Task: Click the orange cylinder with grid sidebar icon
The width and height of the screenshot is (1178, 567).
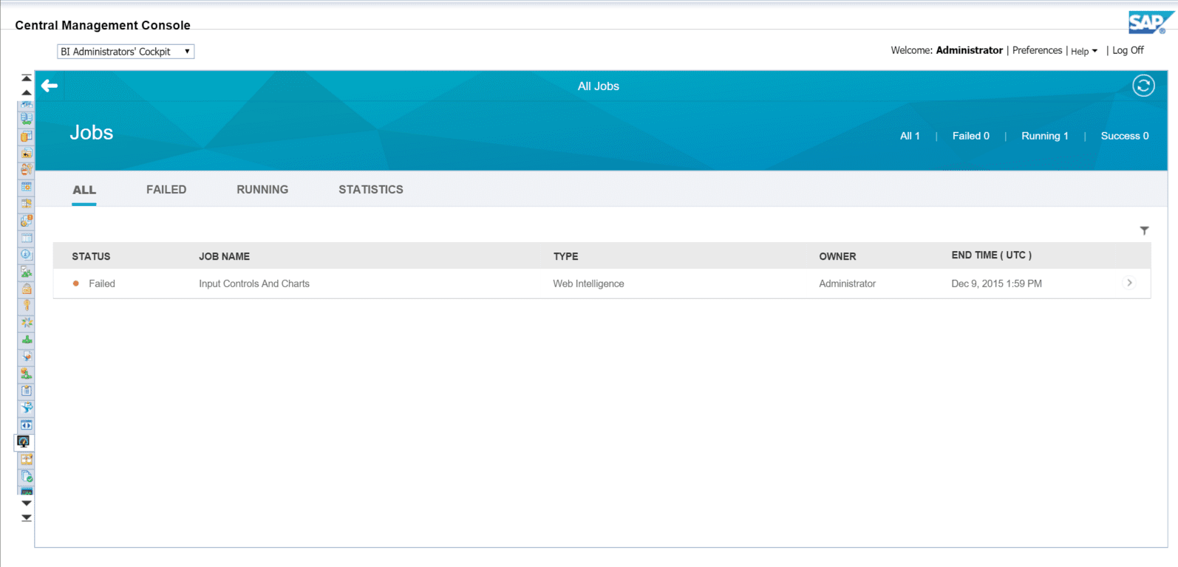Action: pos(27,136)
